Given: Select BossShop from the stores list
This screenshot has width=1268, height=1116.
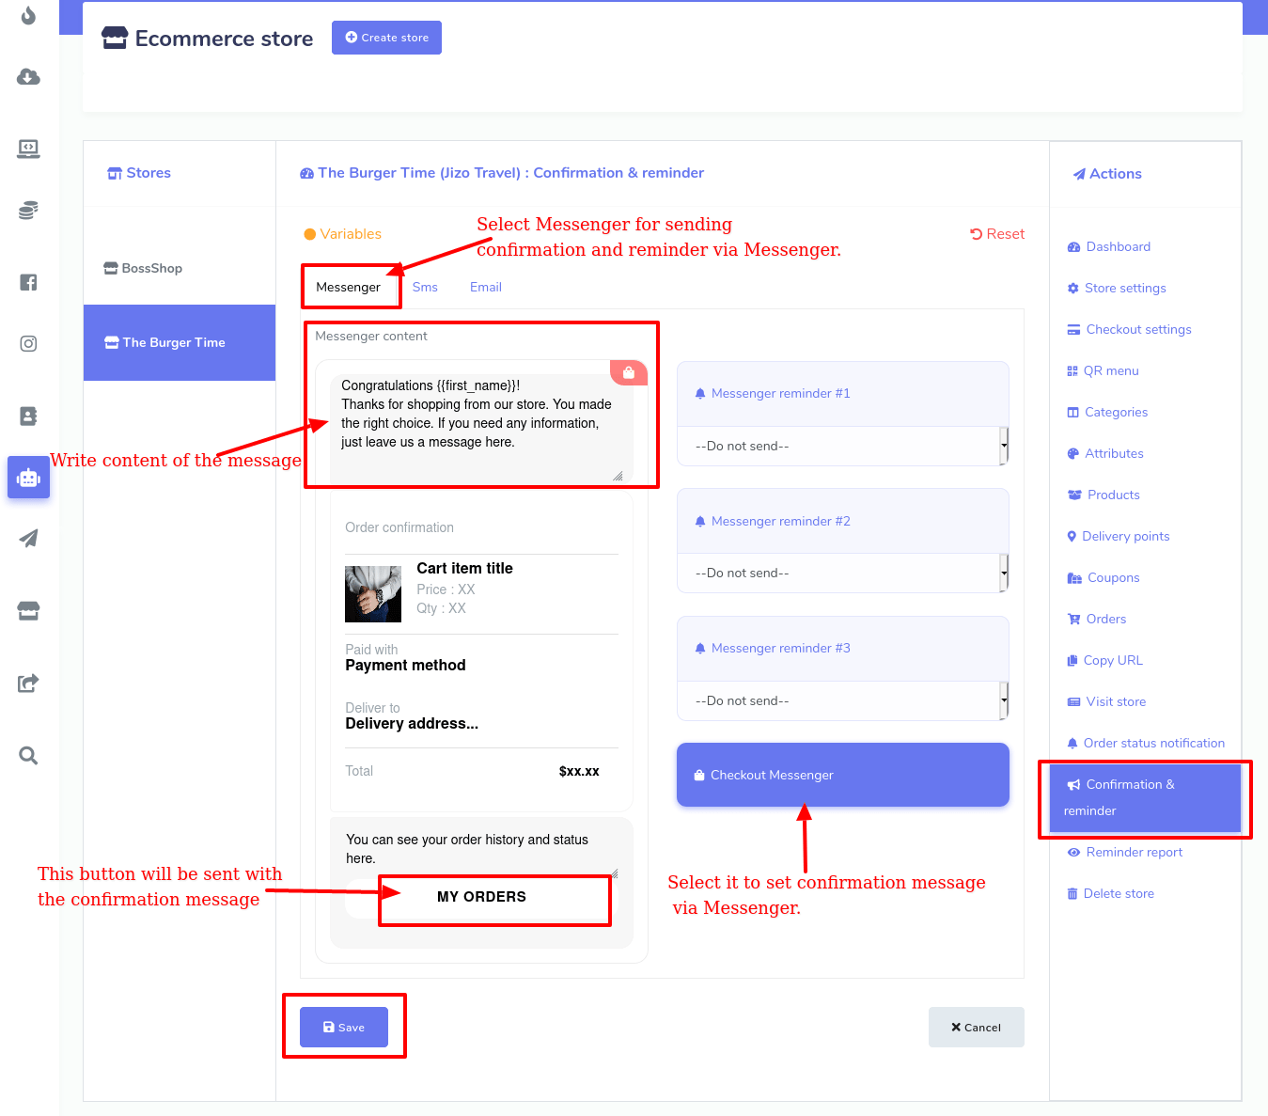Looking at the screenshot, I should (x=151, y=268).
